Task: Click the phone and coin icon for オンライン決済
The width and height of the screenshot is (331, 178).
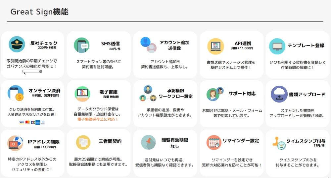Action: point(16,93)
